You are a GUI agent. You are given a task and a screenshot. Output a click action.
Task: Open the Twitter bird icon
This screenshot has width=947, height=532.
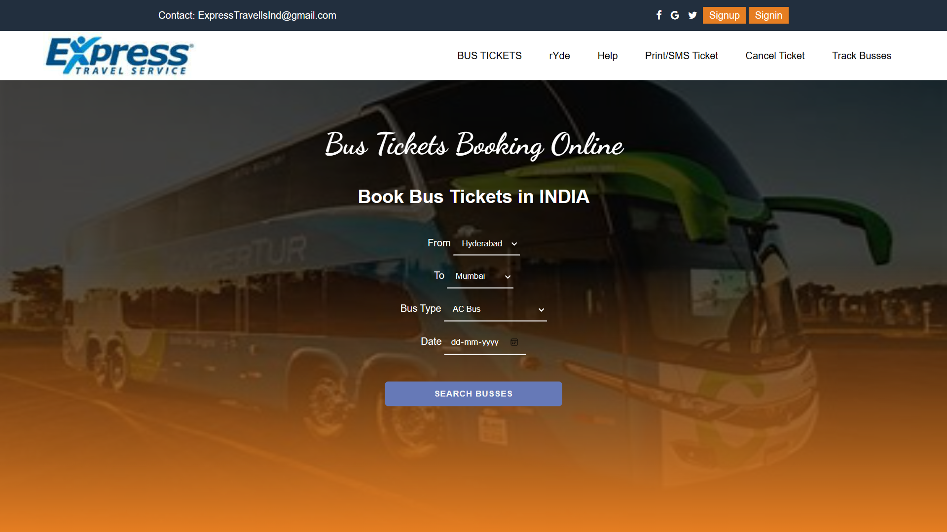click(x=692, y=15)
